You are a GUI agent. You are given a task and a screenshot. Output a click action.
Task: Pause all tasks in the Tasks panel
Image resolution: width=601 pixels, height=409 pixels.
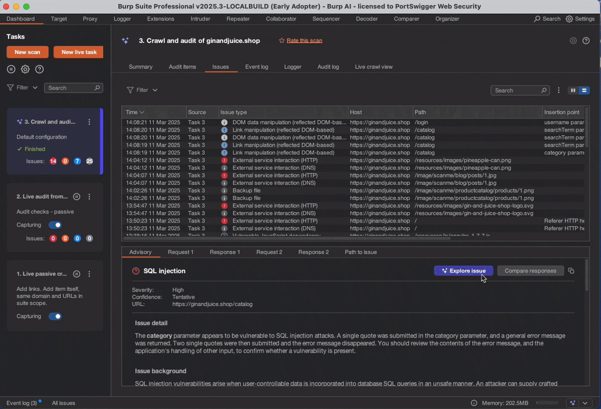(x=11, y=69)
